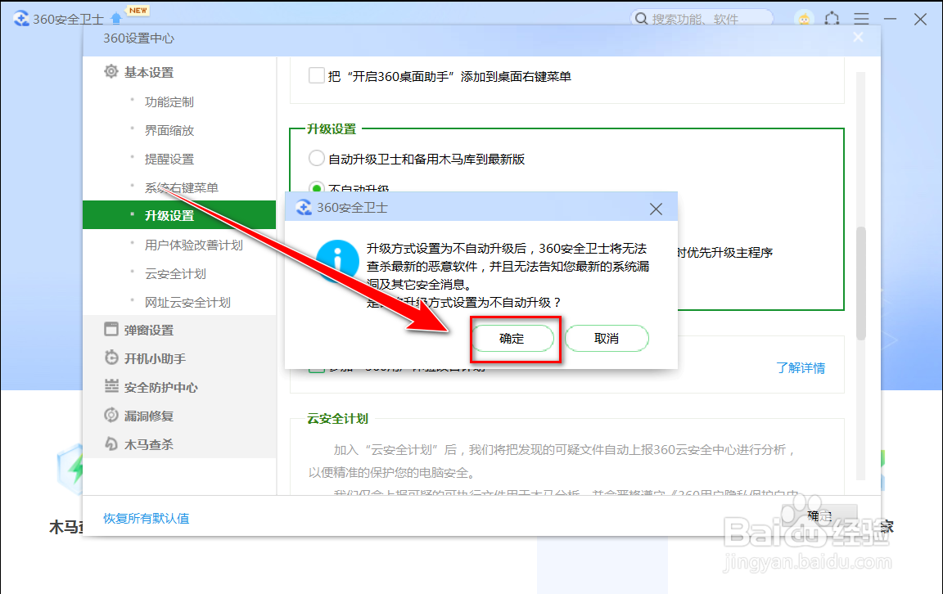Expand the 木马查杀 category

pos(148,445)
